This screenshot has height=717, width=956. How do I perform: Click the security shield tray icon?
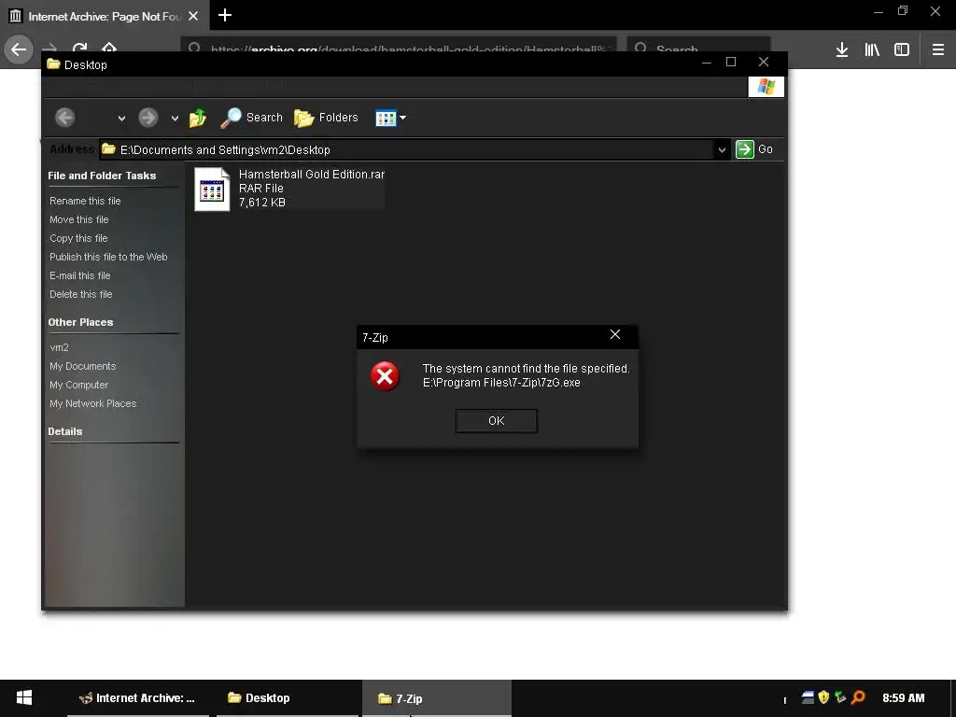[x=823, y=696]
